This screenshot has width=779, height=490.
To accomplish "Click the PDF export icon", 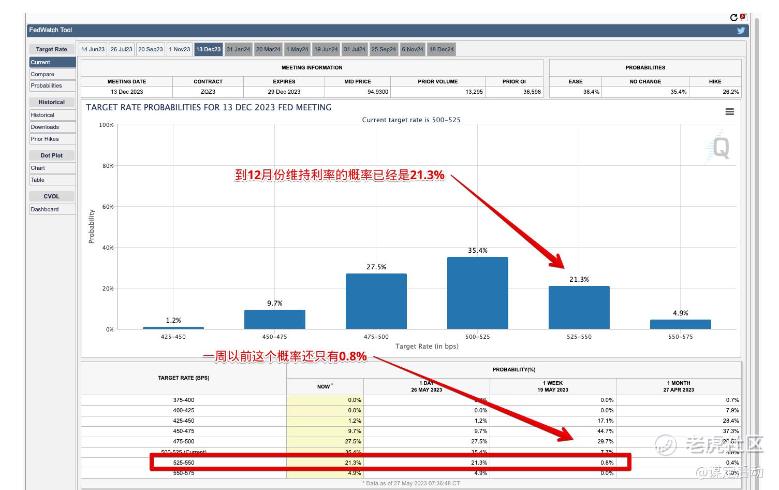I will point(743,17).
